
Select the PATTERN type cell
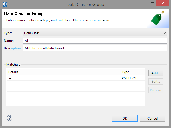(x=129, y=78)
